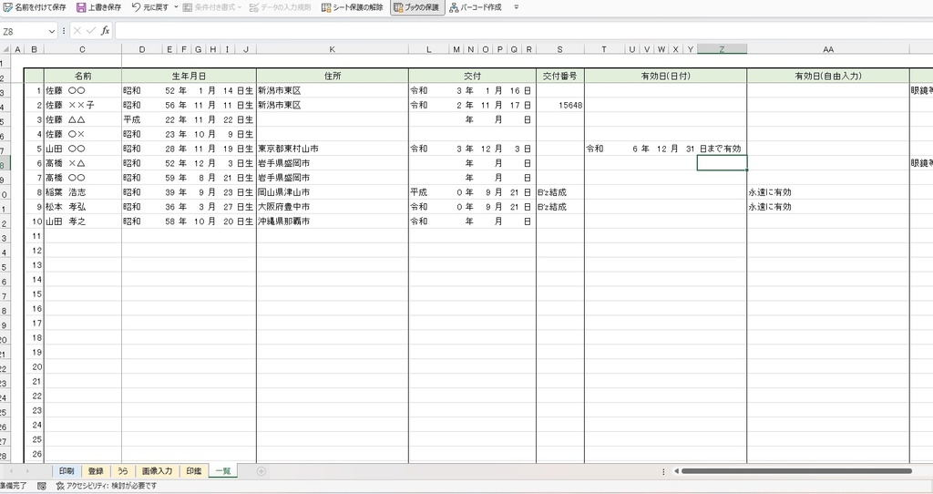Click the 住所 header cell
The width and height of the screenshot is (933, 494).
[333, 77]
